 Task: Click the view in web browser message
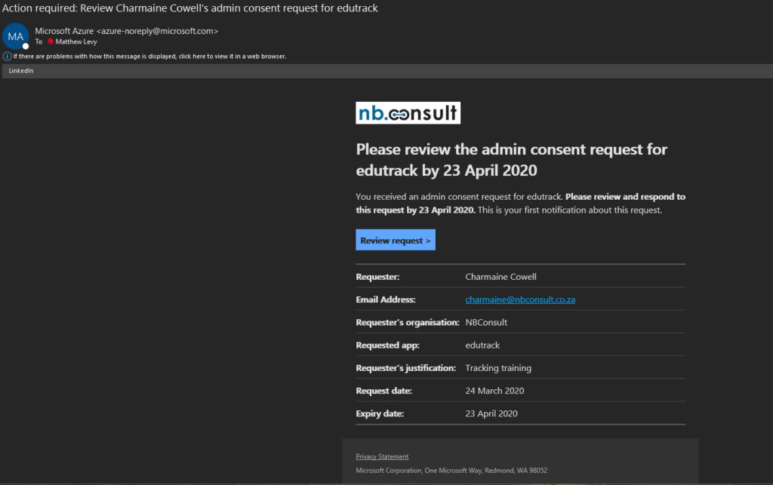tap(149, 56)
